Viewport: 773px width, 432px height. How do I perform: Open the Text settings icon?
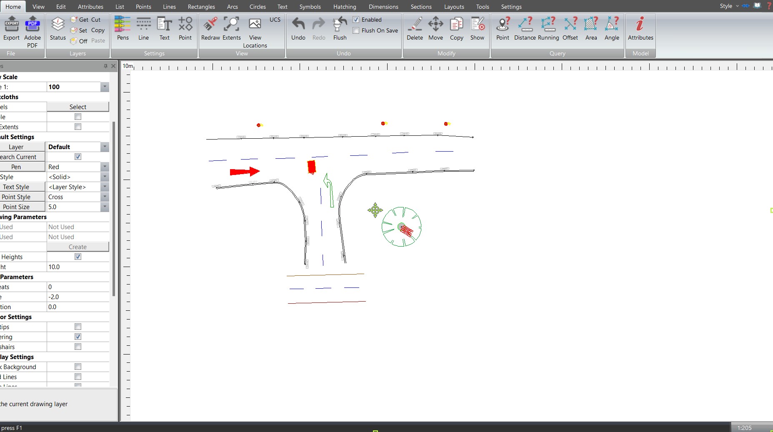point(164,24)
